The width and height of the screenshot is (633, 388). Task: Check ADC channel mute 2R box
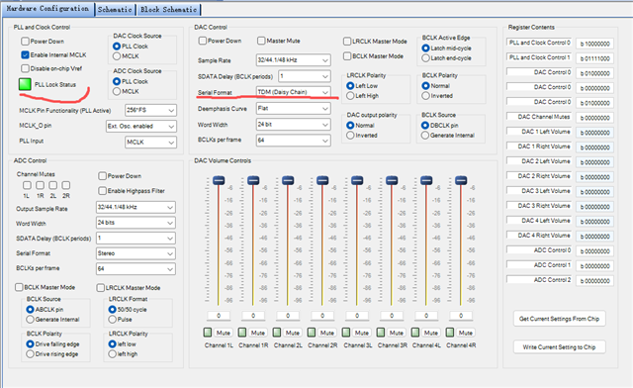(66, 185)
